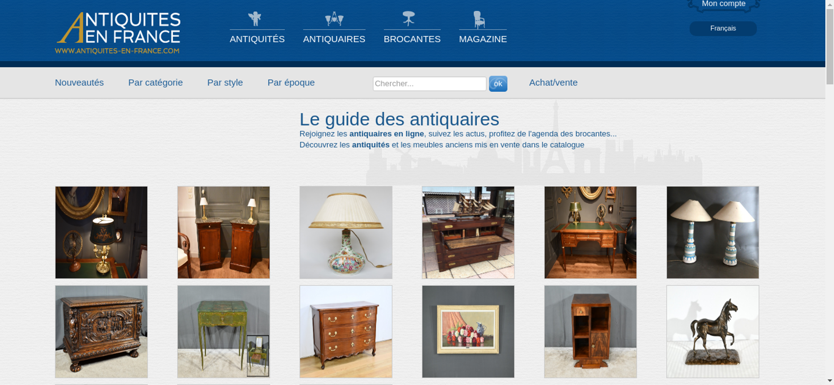
Task: Open the carved wooden chest thumbnail
Action: [x=101, y=332]
